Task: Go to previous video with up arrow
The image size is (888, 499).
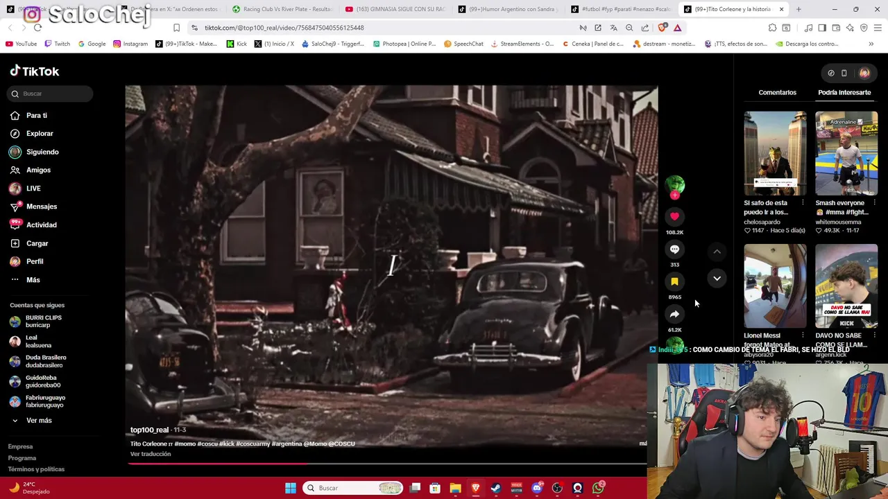Action: coord(717,252)
